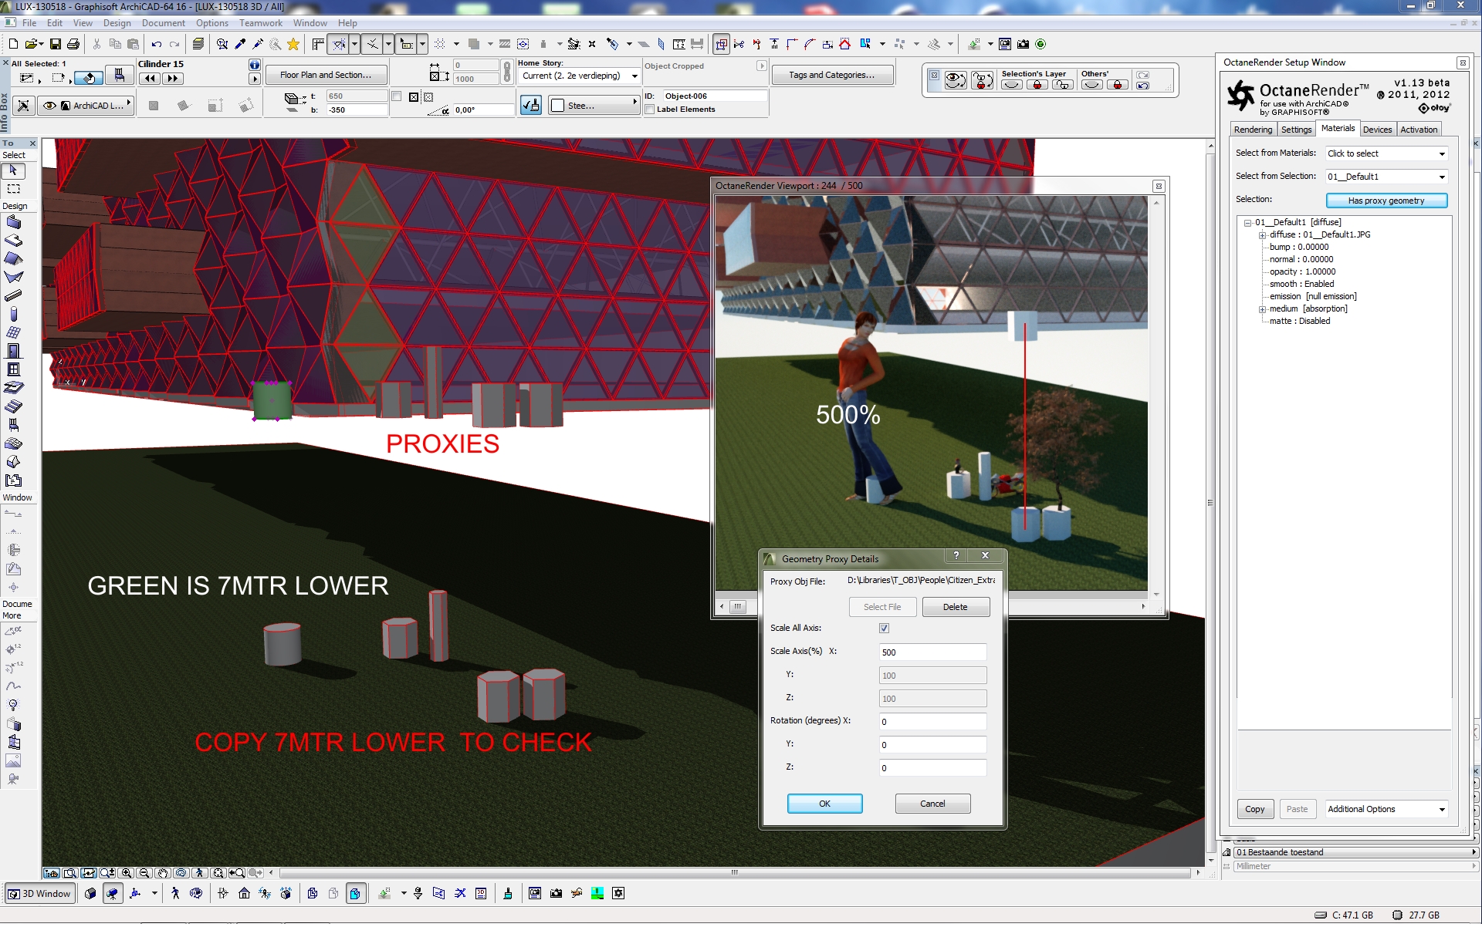Viewport: 1482px width, 927px height.
Task: Select the Arrow selection tool
Action: (13, 170)
